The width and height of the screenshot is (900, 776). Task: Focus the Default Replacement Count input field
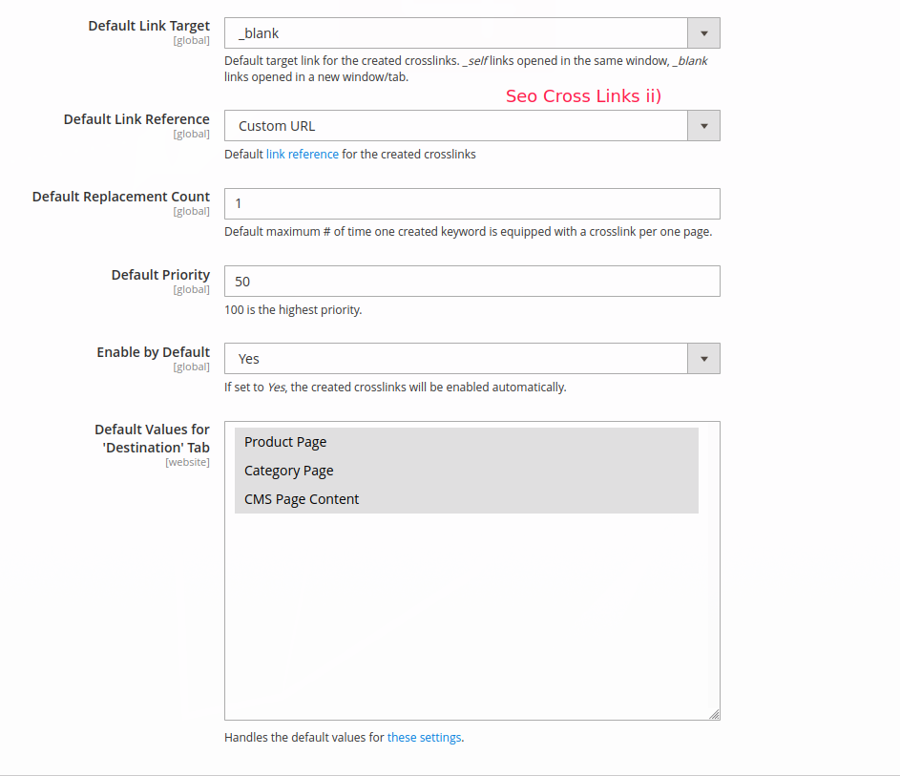471,203
